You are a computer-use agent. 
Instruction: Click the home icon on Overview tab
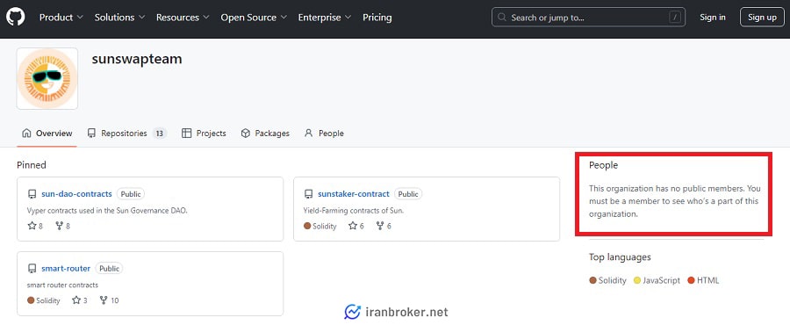coord(26,134)
